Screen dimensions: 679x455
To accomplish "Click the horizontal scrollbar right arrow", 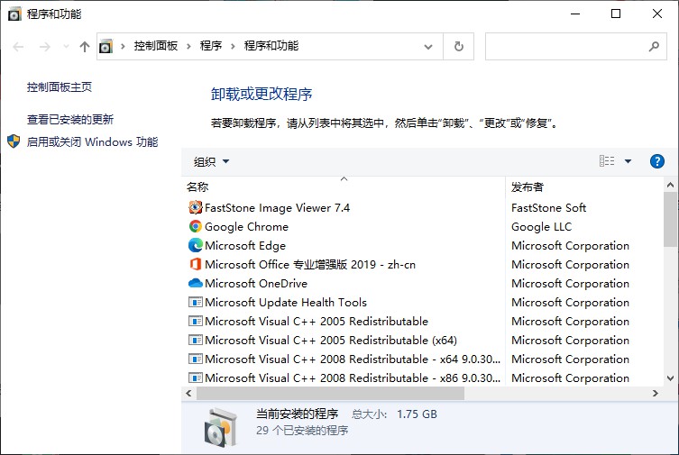I will [656, 393].
